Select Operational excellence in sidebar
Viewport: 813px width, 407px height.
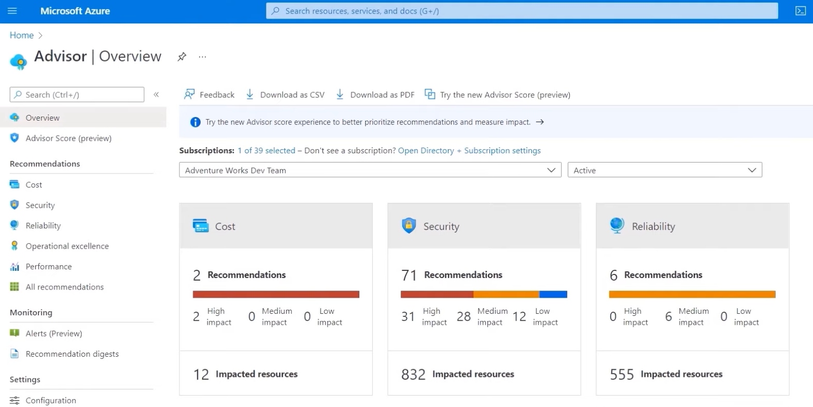(x=67, y=246)
